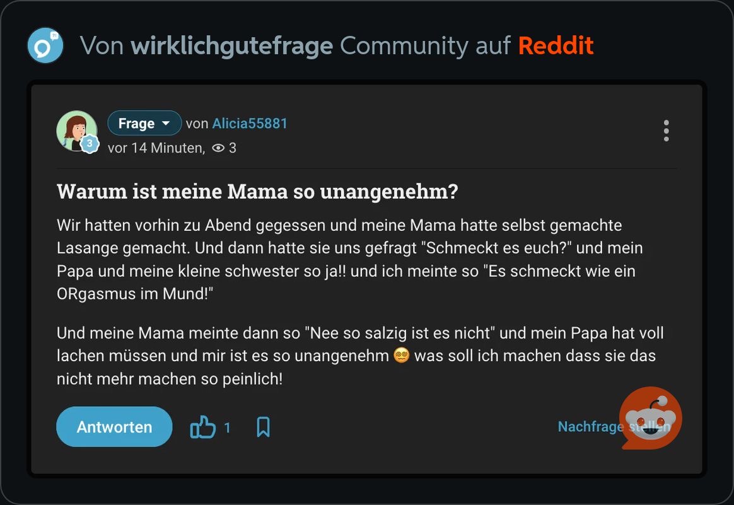Click the level 3 badge on the avatar
The image size is (734, 505).
[x=90, y=144]
